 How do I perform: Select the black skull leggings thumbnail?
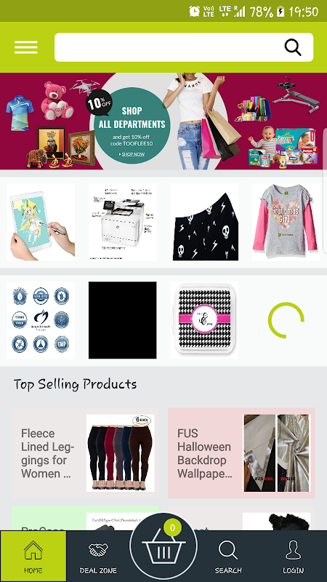[x=204, y=222]
